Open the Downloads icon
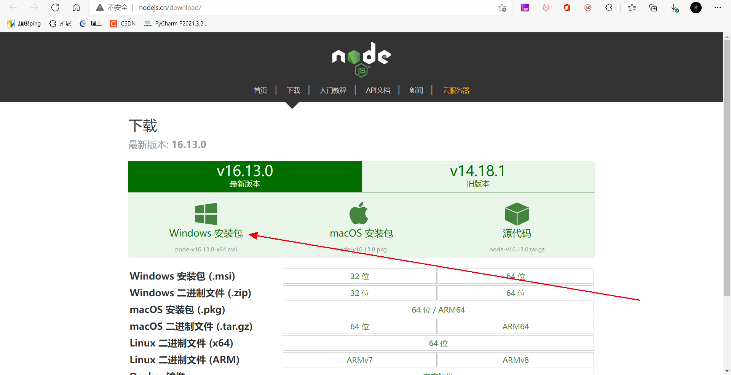The height and width of the screenshot is (375, 731). point(674,8)
